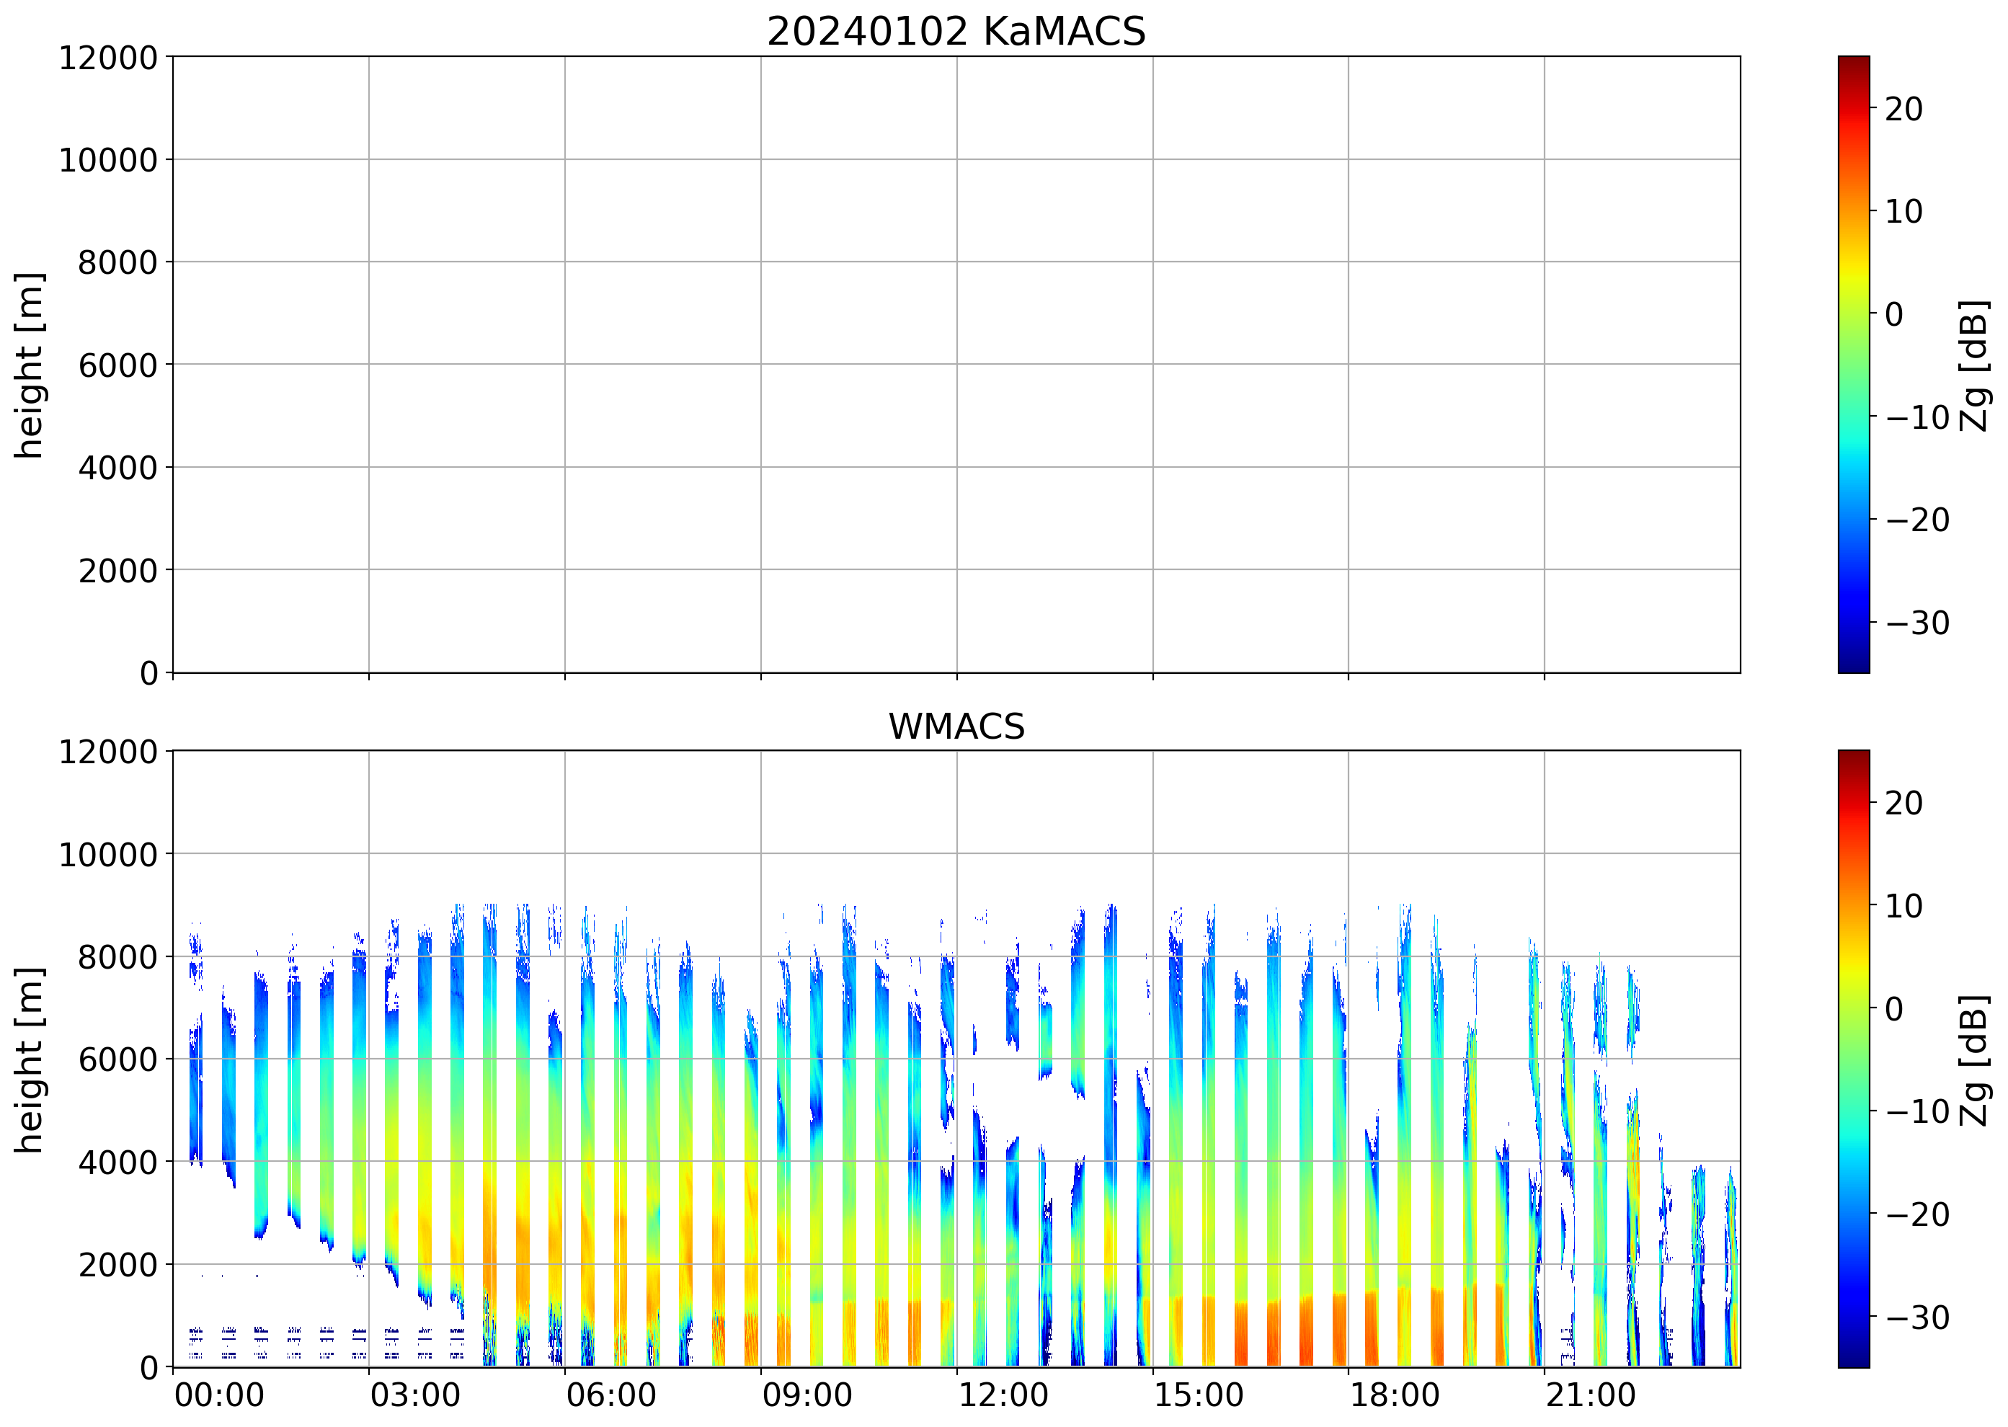Click the 03:00 time axis label
Screen dimensions: 2008x1427
click(414, 1395)
